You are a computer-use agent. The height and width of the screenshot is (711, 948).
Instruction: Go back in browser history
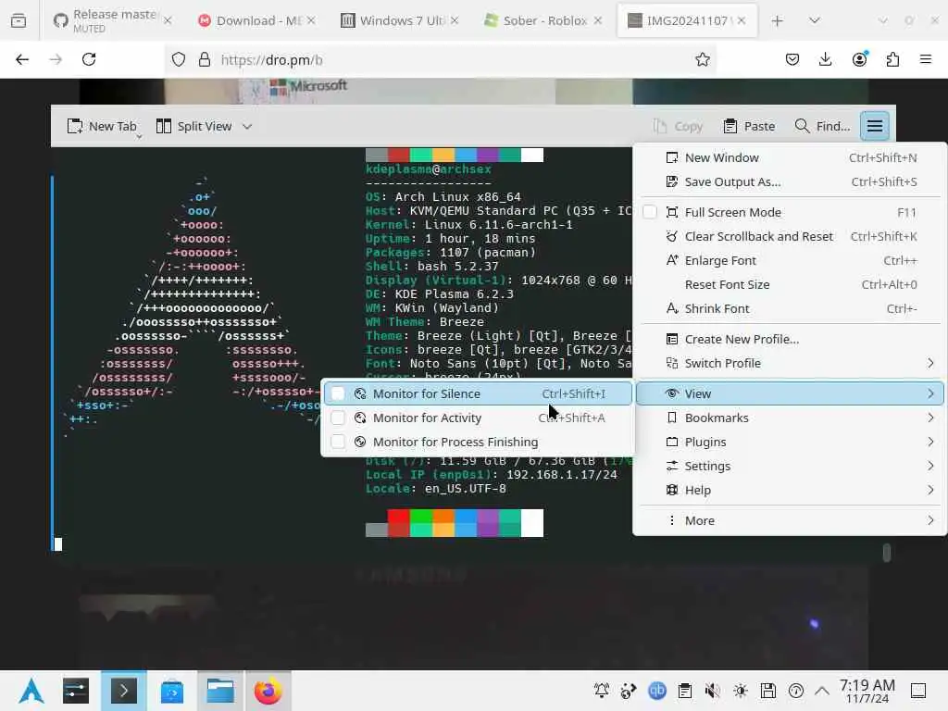click(x=22, y=59)
